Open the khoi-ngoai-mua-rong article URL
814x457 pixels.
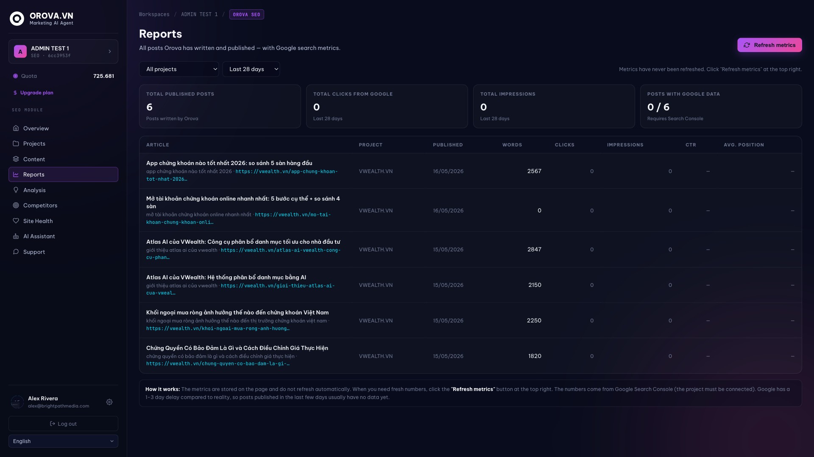(218, 328)
